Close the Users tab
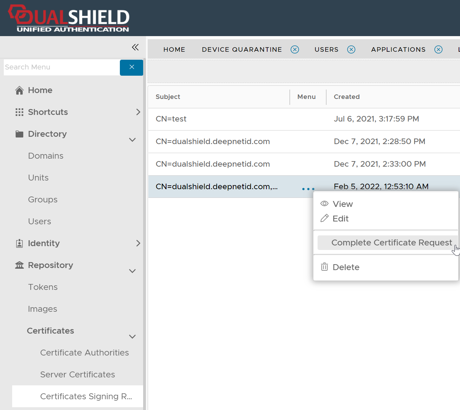460x410 pixels. tap(351, 50)
